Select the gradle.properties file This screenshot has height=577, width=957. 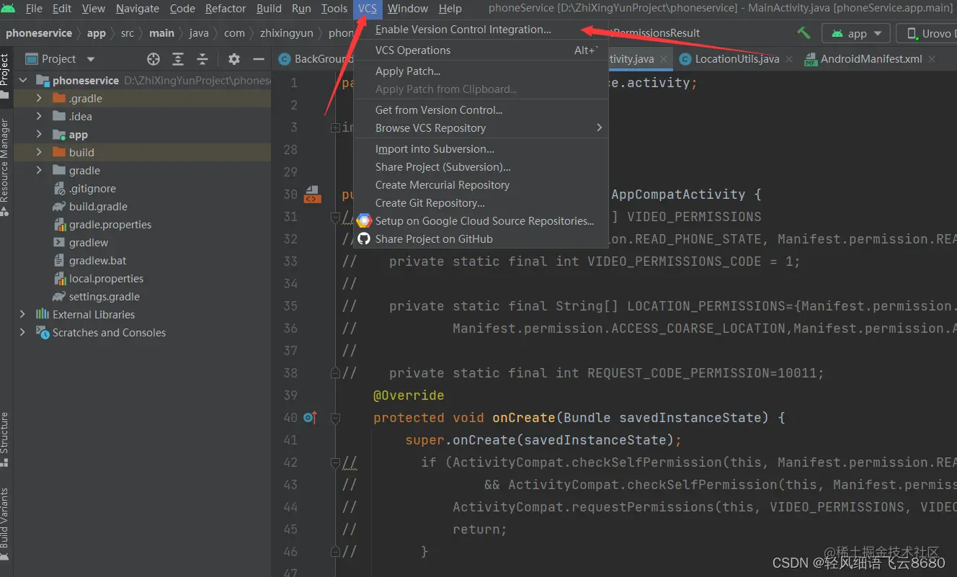pyautogui.click(x=110, y=225)
